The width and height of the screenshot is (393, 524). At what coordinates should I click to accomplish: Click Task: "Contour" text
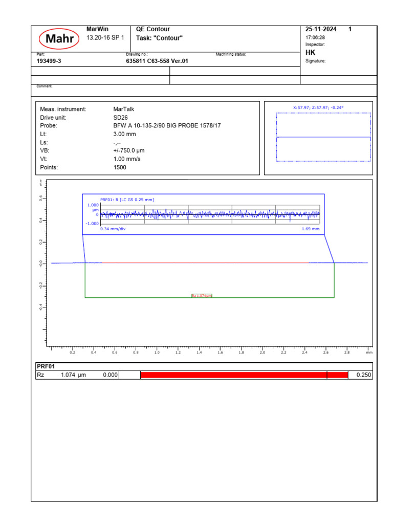click(x=159, y=38)
